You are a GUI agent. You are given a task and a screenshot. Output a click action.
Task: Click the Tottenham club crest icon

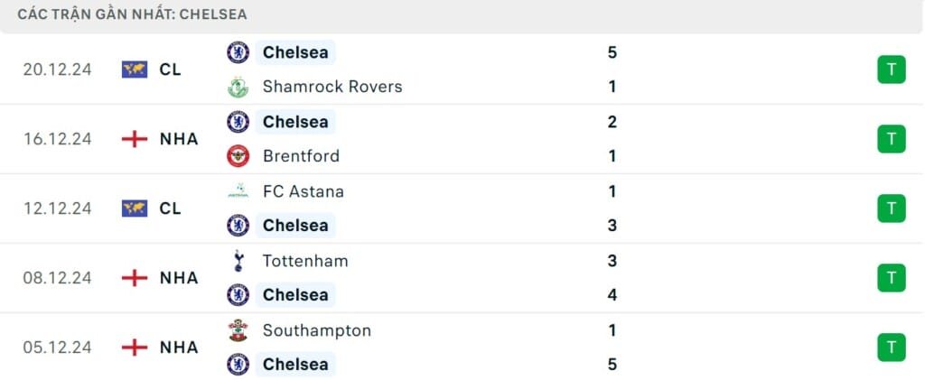point(238,261)
